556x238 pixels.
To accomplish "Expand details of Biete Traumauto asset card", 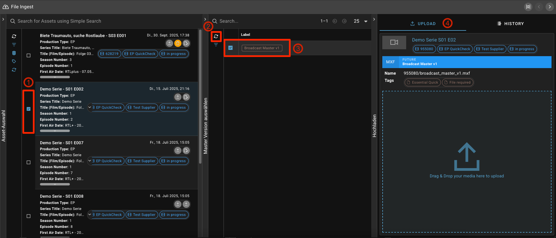I will (55, 77).
